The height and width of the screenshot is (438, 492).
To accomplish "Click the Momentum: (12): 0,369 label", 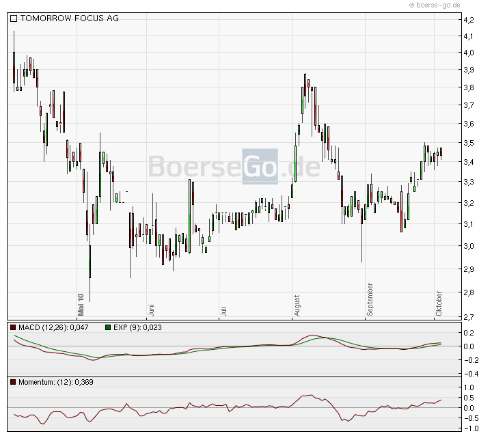I will tap(56, 382).
